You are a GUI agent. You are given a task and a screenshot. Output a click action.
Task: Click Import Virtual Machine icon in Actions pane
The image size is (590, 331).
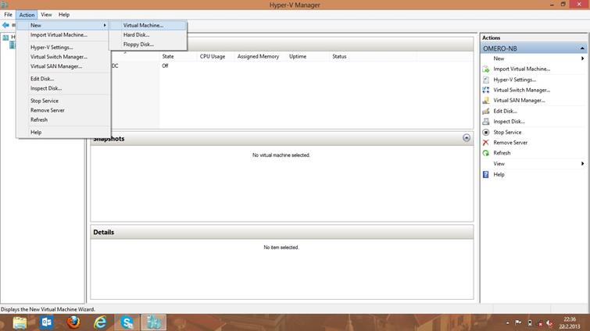(x=486, y=69)
